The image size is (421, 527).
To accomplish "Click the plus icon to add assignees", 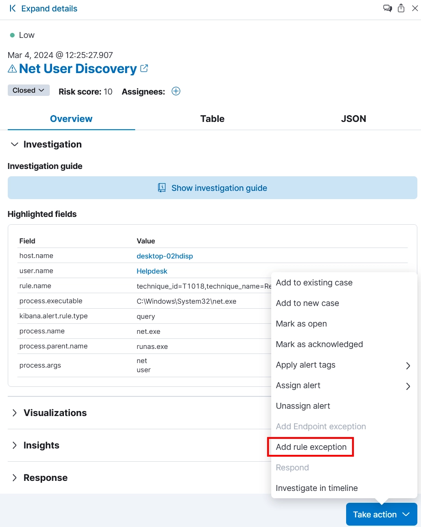I will coord(176,91).
